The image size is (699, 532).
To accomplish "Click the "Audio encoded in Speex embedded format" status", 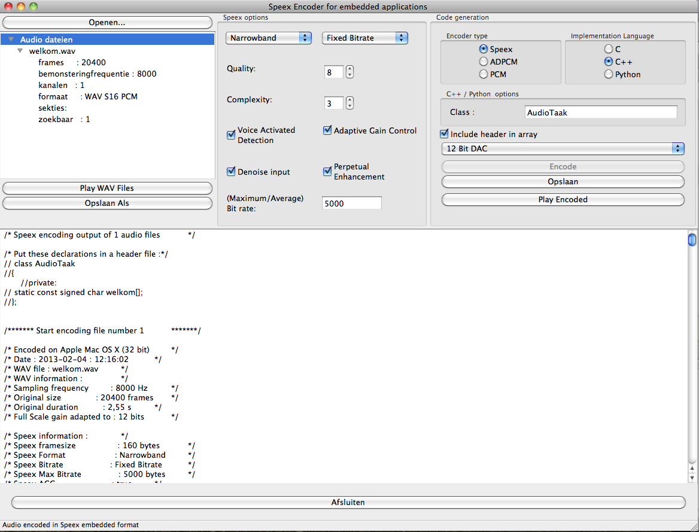I will pyautogui.click(x=71, y=525).
